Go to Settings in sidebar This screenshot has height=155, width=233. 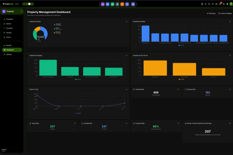(x=9, y=54)
